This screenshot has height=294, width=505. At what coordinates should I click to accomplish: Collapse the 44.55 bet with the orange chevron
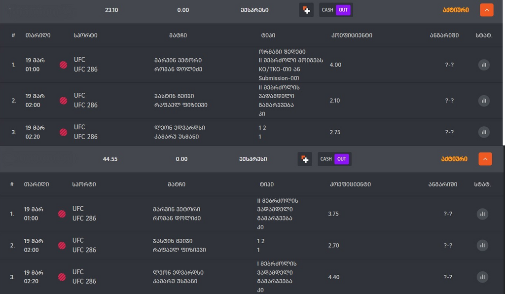[485, 159]
